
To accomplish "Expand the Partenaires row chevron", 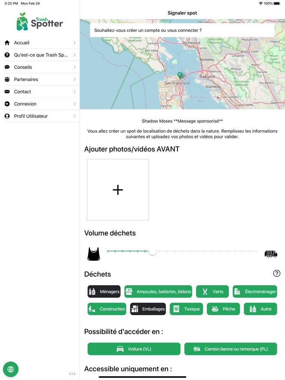I will coord(75,79).
